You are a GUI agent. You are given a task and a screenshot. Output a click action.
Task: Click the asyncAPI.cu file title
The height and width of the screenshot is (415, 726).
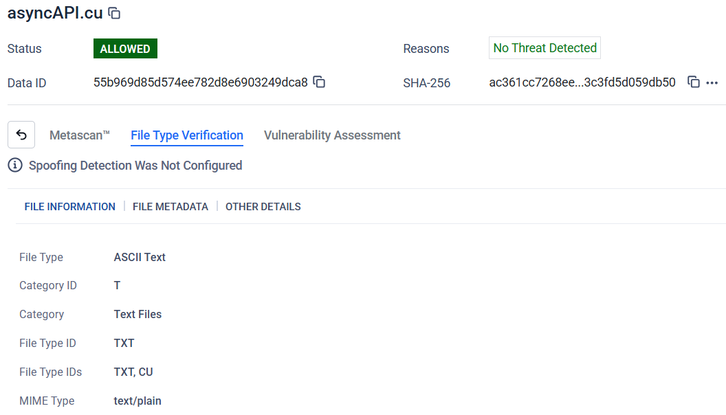click(55, 14)
